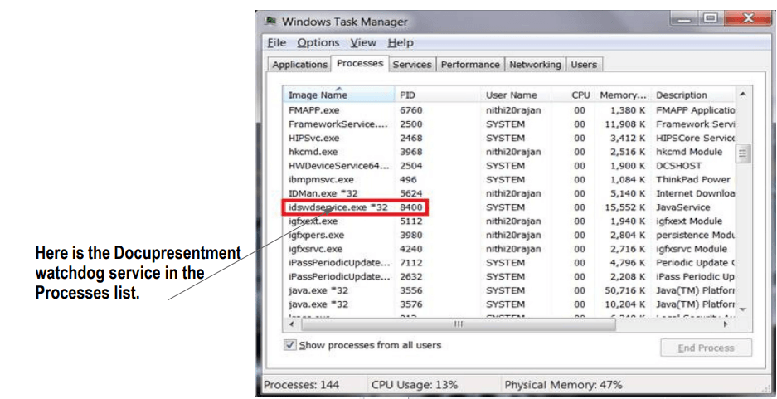Click the End Process button
The height and width of the screenshot is (399, 777).
pyautogui.click(x=706, y=348)
